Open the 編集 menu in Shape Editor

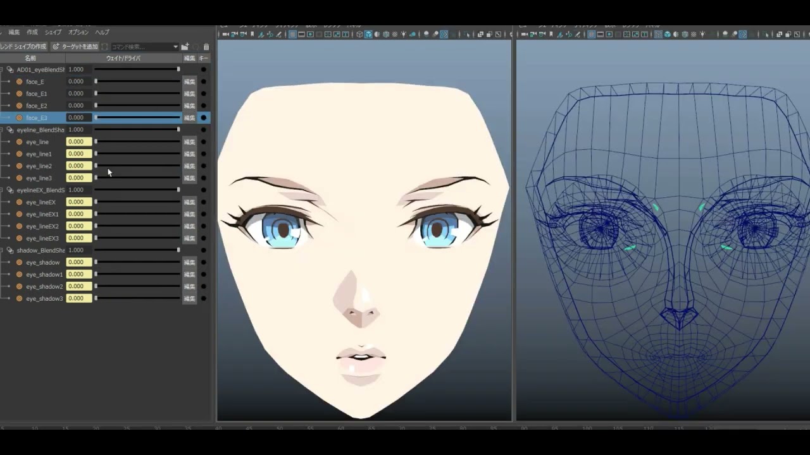pos(13,32)
